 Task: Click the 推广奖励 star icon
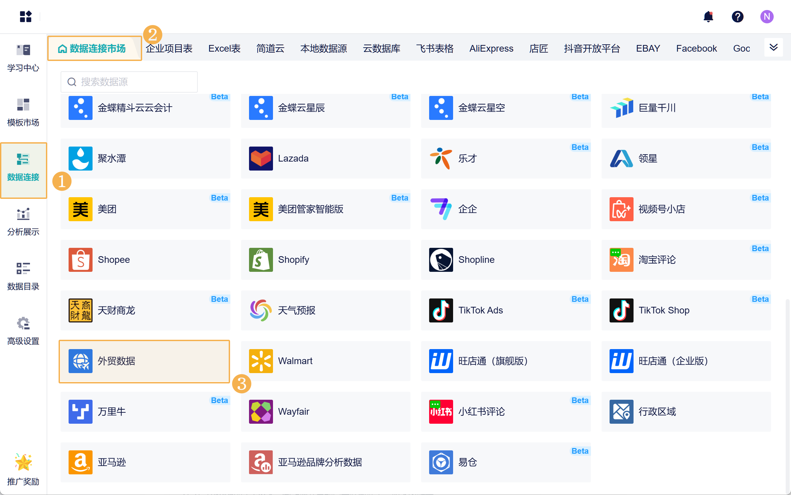23,462
